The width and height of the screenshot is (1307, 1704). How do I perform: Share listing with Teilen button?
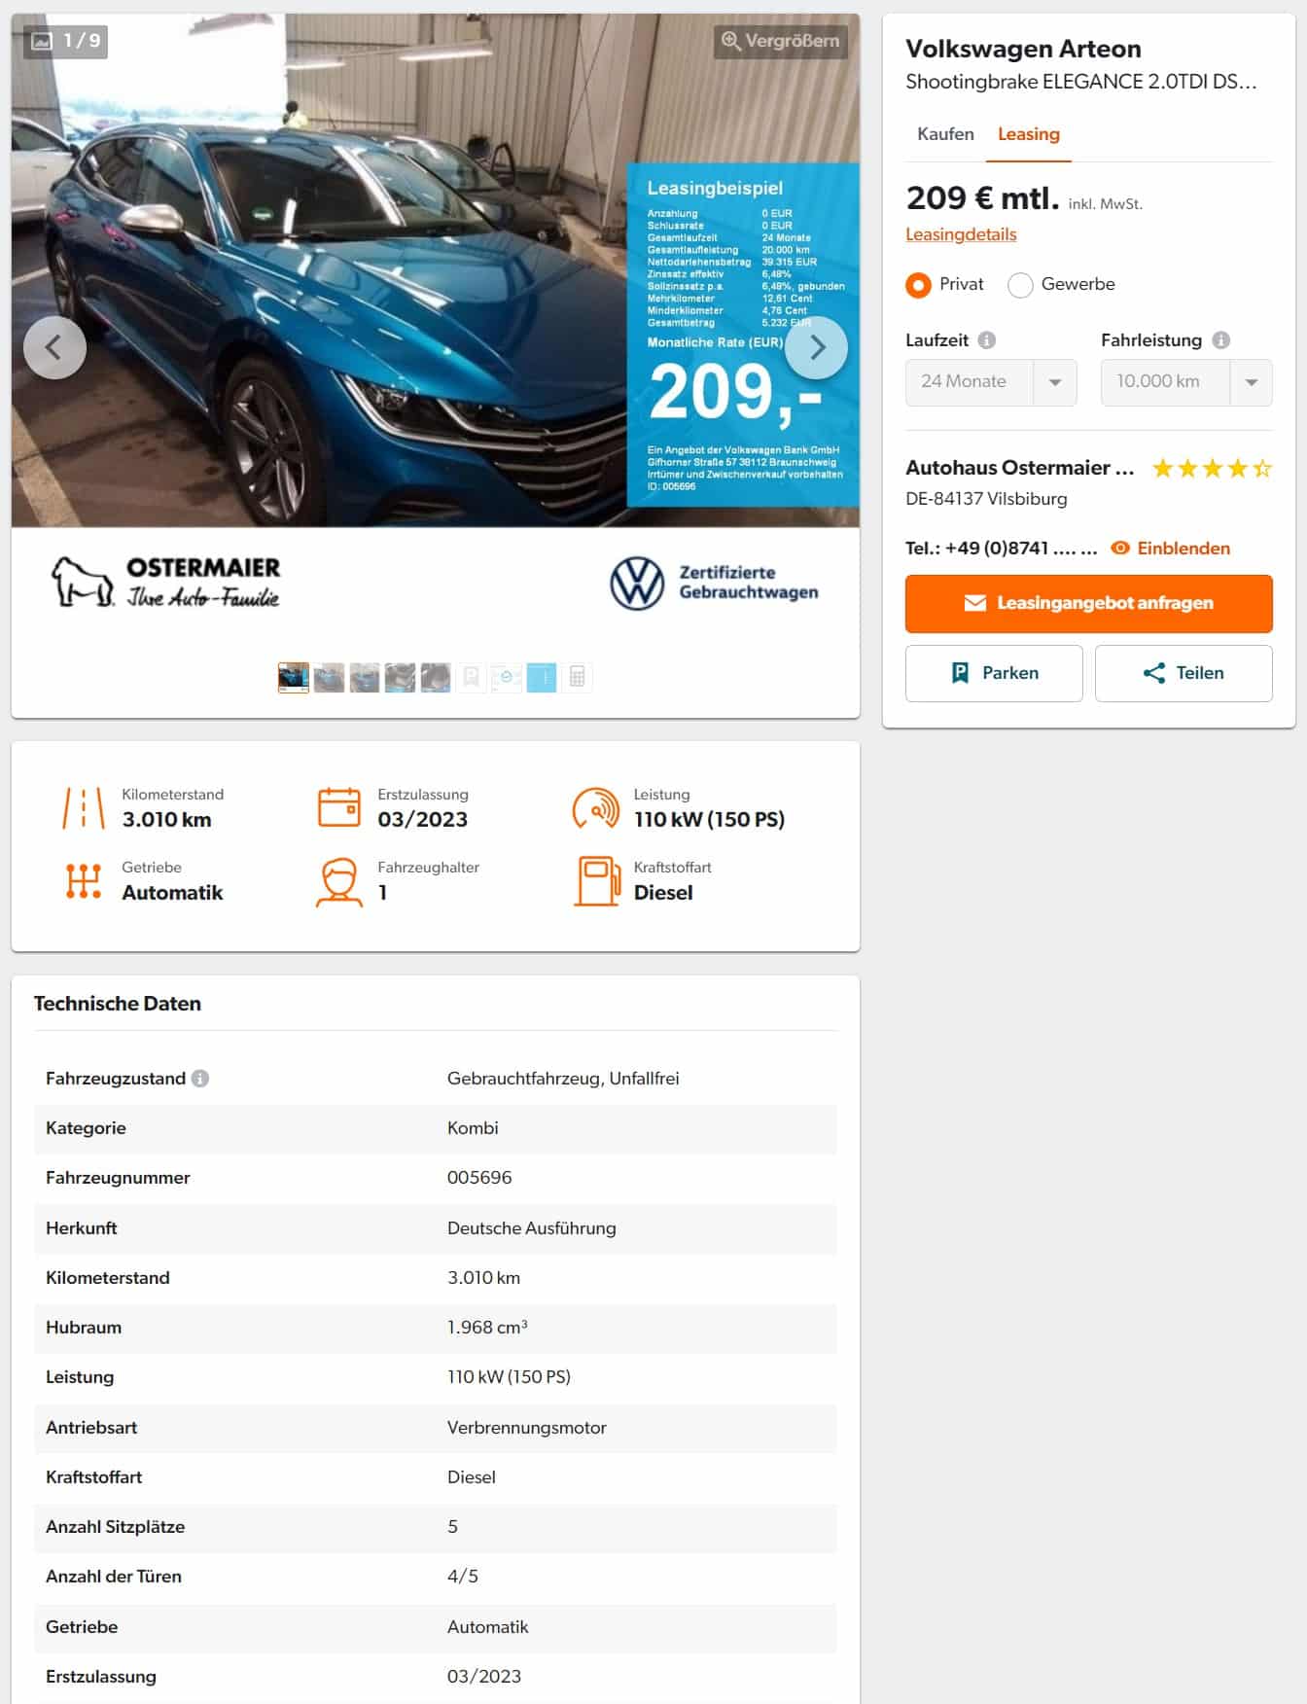1183,673
